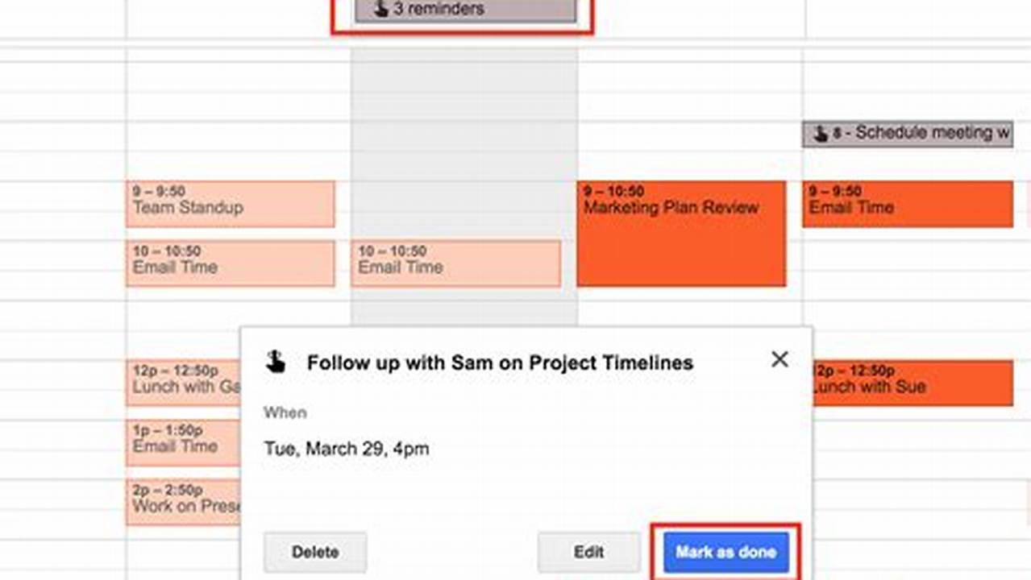1031x580 pixels.
Task: Open the 1pm 'Email Time' event
Action: [183, 441]
